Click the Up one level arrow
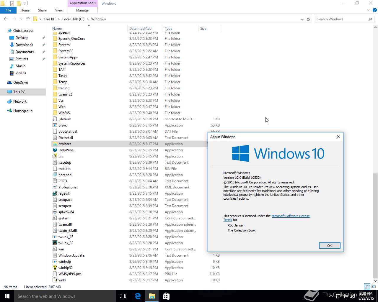 [x=28, y=19]
